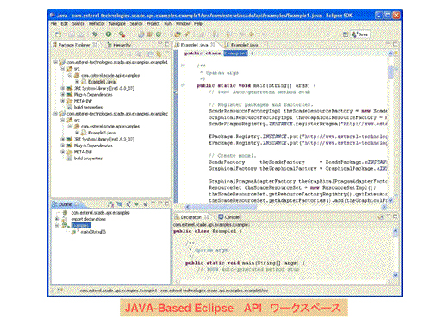Click the Save icon in the toolbar
431x325 pixels.
click(x=72, y=34)
